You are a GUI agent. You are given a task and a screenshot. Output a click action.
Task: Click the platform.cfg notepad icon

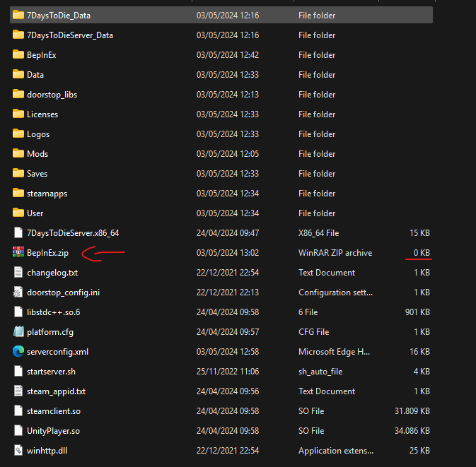tap(18, 331)
